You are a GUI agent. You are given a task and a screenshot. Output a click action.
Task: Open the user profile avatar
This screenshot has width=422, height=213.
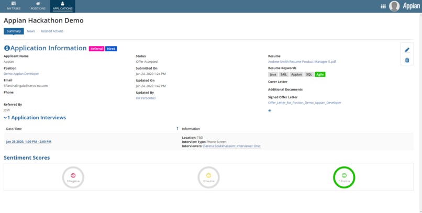coord(394,6)
